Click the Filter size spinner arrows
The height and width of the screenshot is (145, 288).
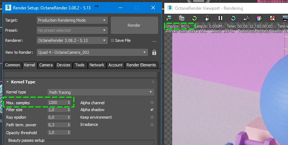pyautogui.click(x=69, y=110)
